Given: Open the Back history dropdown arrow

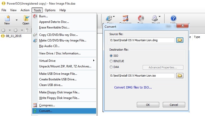Looking at the screenshot, I should pyautogui.click(x=10, y=30).
